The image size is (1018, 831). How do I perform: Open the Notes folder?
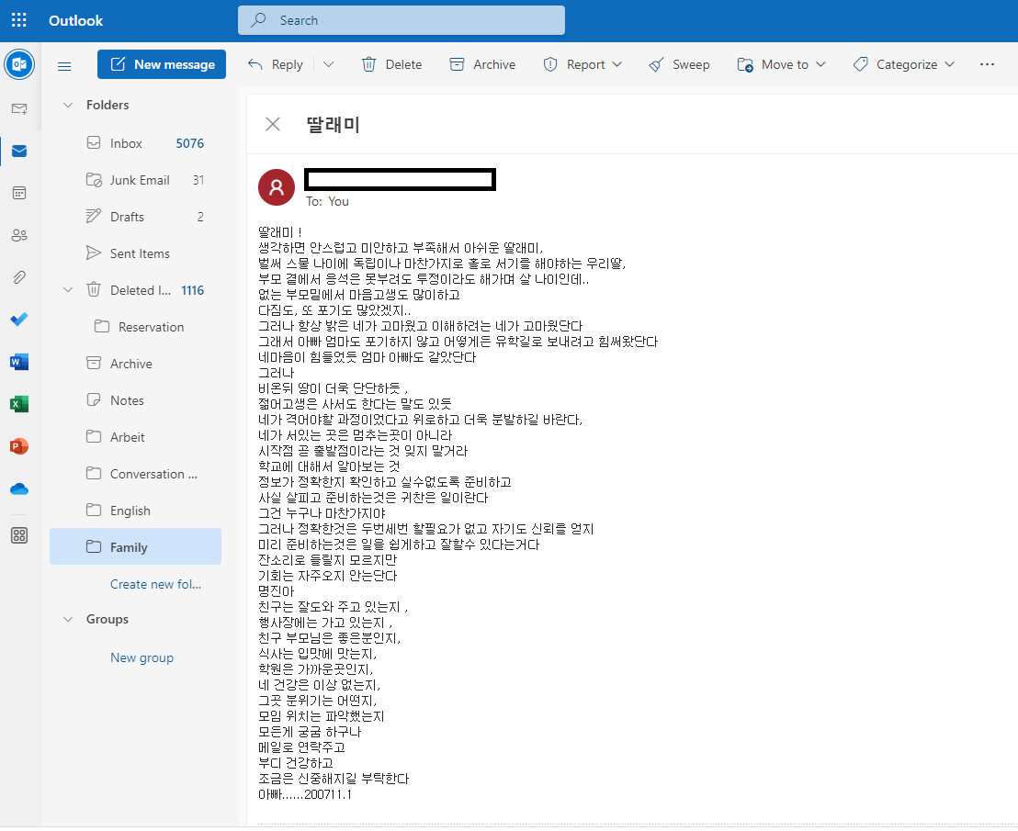(135, 400)
